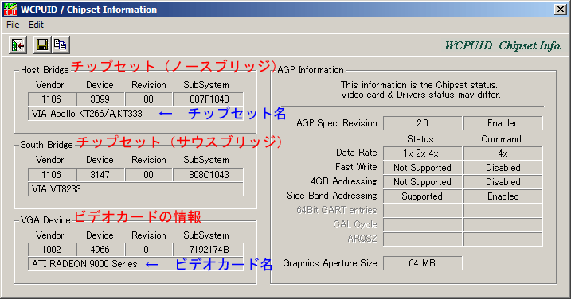
Task: Open the File menu
Action: click(13, 25)
